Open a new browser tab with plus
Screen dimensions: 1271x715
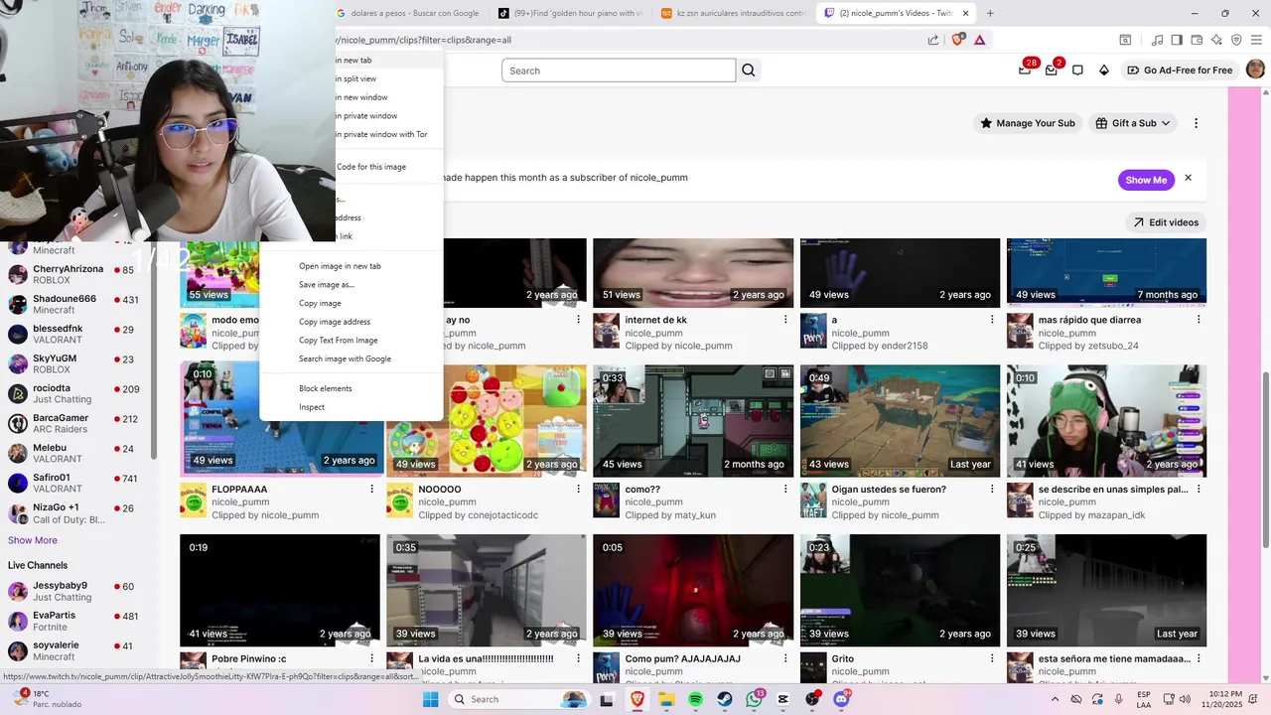pyautogui.click(x=990, y=13)
